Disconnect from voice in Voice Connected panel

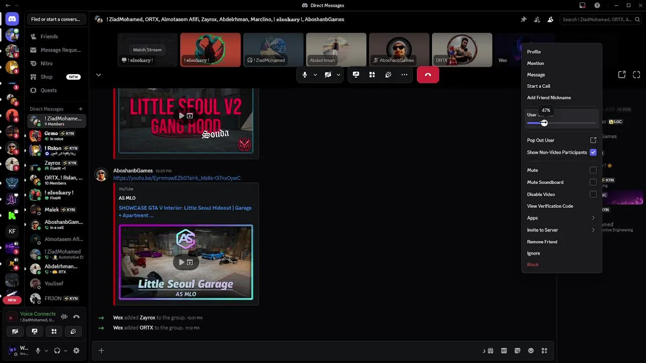[76, 317]
